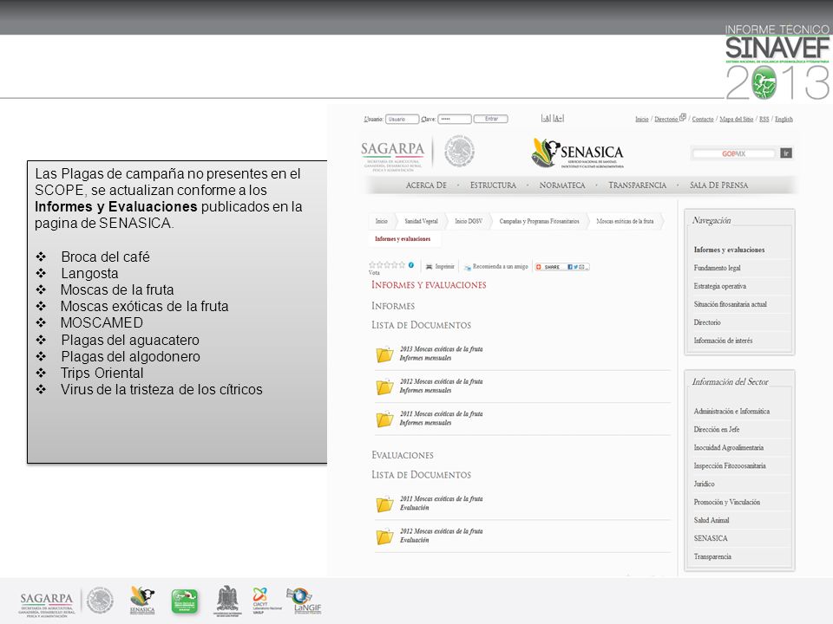Image resolution: width=833 pixels, height=624 pixels.
Task: Go to the Sanidad Vegetal breadcrumb
Action: click(x=422, y=221)
